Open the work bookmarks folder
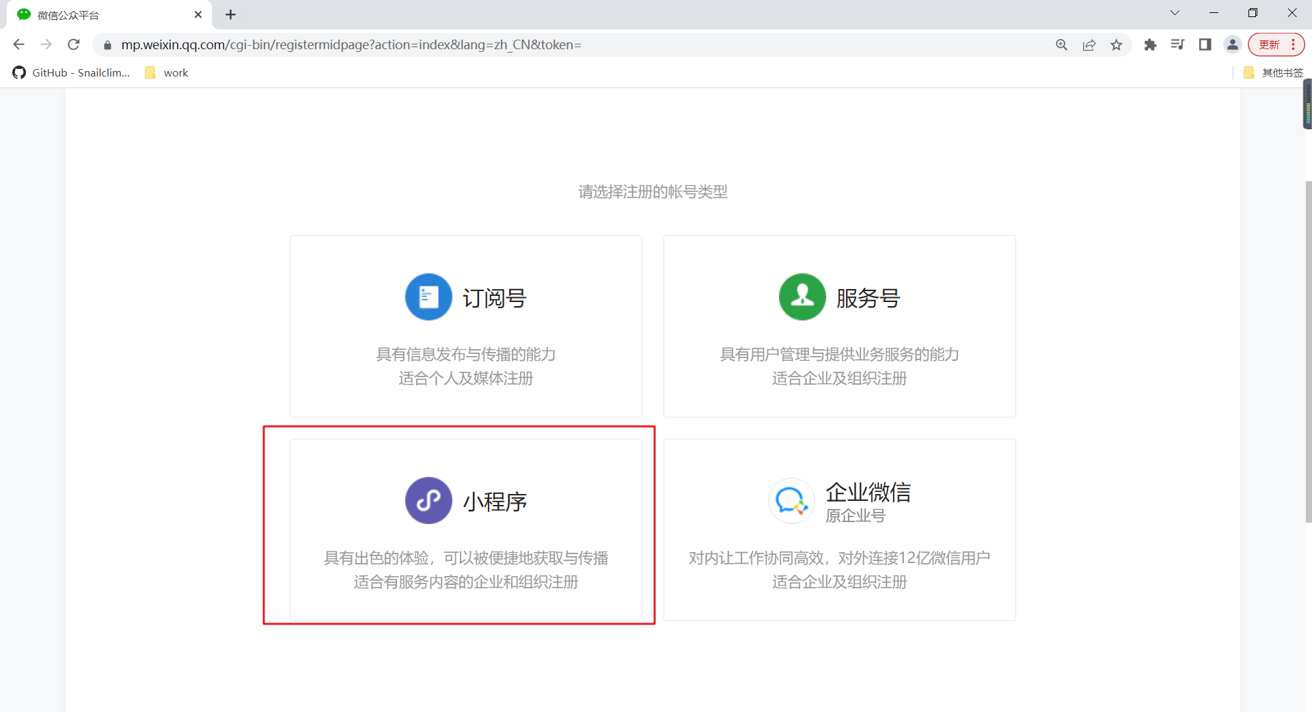This screenshot has height=712, width=1312. coord(167,72)
